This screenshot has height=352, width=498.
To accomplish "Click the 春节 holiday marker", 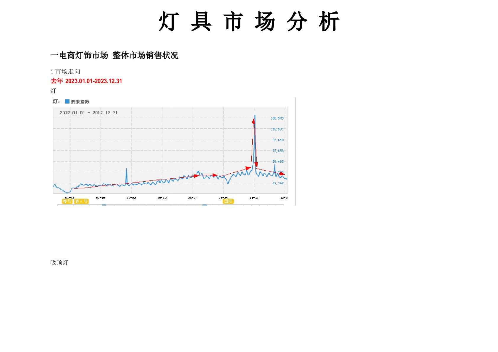I will 67,201.
